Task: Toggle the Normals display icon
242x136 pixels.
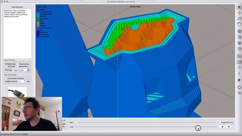Action: click(239, 73)
